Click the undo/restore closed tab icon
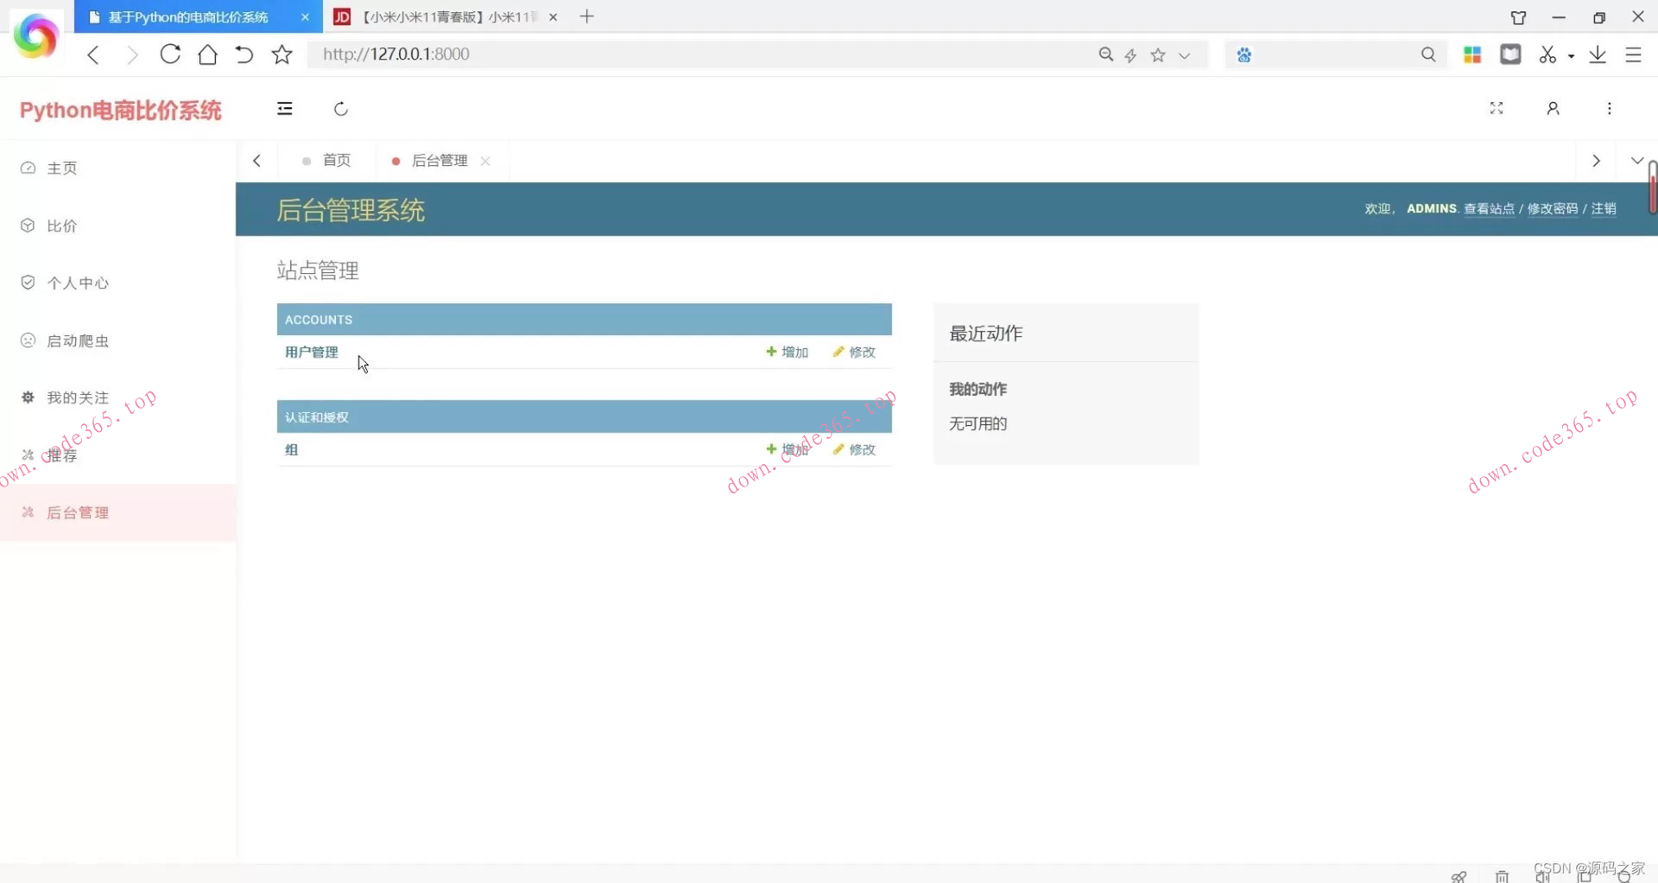The image size is (1658, 883). 244,54
